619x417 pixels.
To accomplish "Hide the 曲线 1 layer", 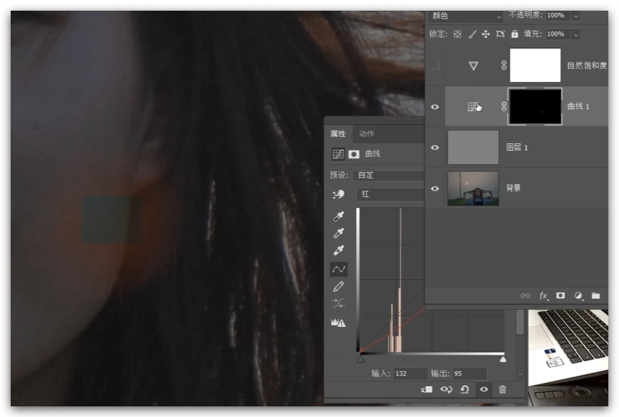I will (x=435, y=107).
